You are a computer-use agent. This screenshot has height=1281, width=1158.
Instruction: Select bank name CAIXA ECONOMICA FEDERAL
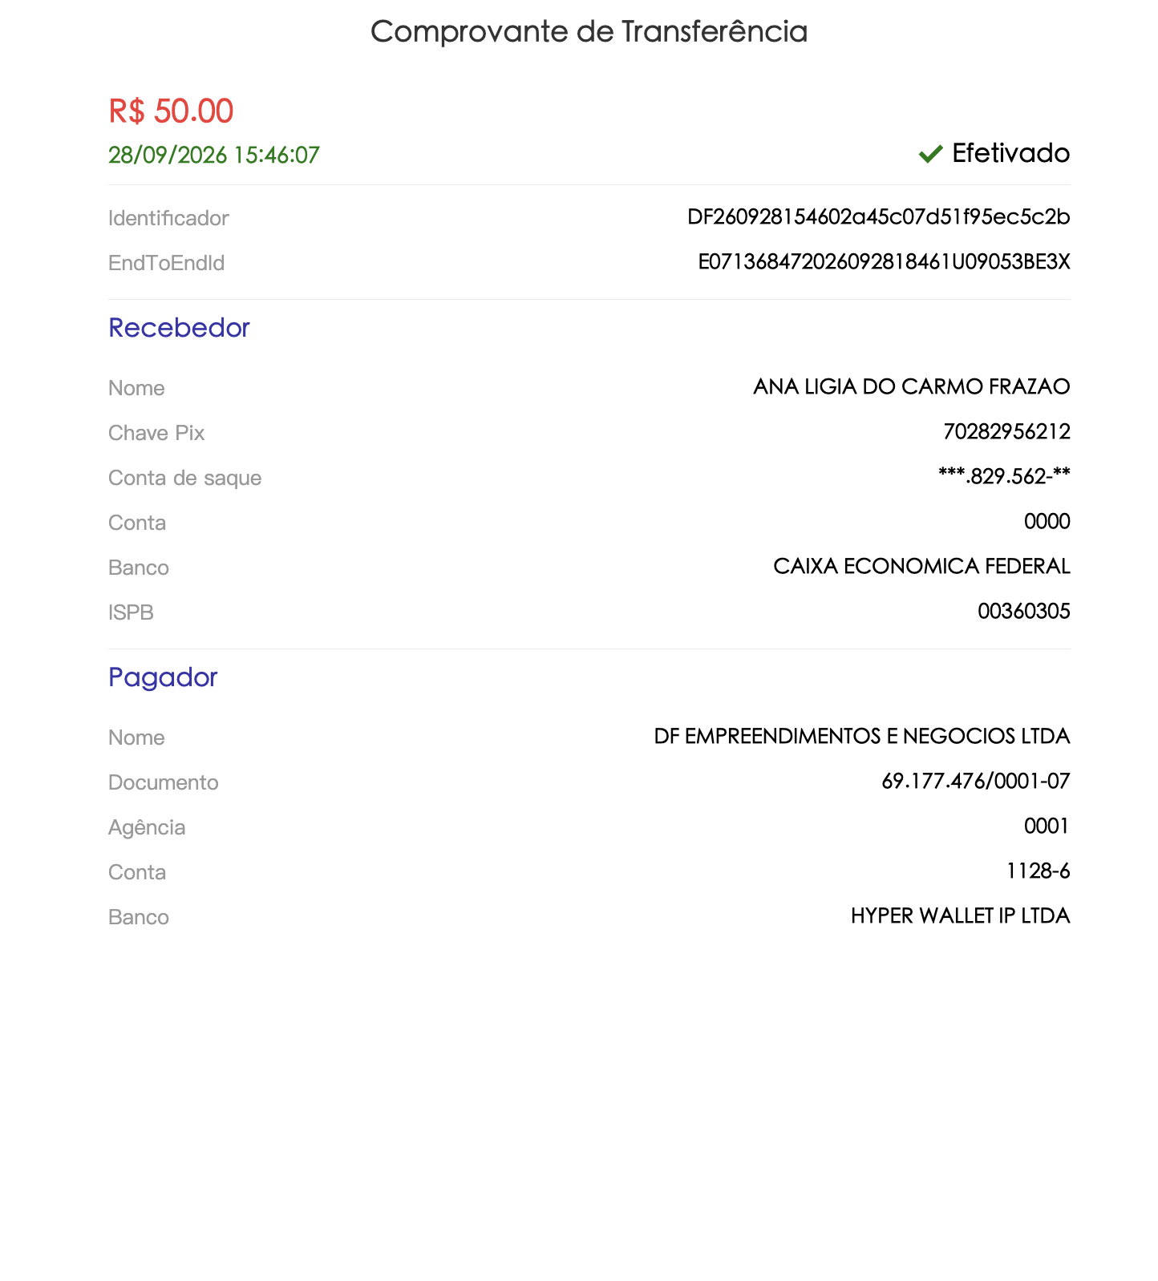[921, 566]
